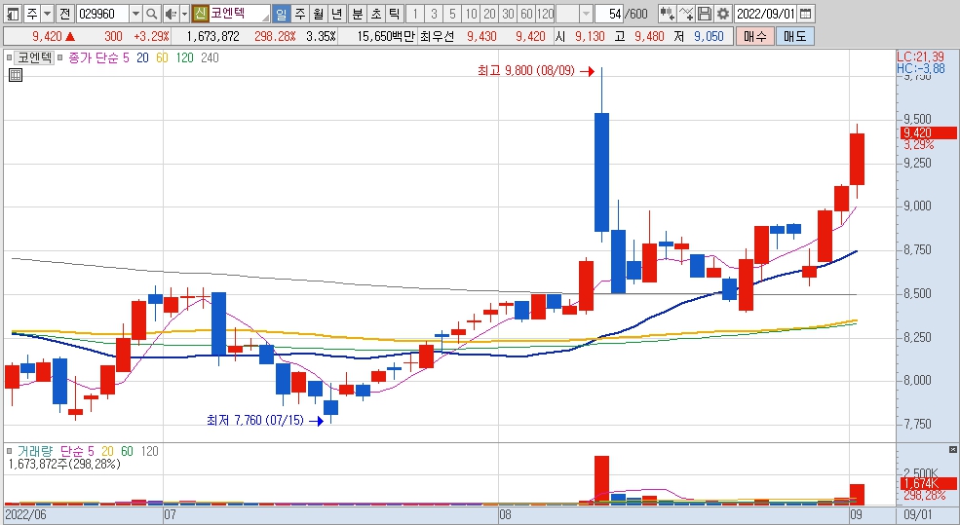Viewport: 960px width, 525px height.
Task: Click the 코엔텍 chart legend button
Action: click(35, 58)
